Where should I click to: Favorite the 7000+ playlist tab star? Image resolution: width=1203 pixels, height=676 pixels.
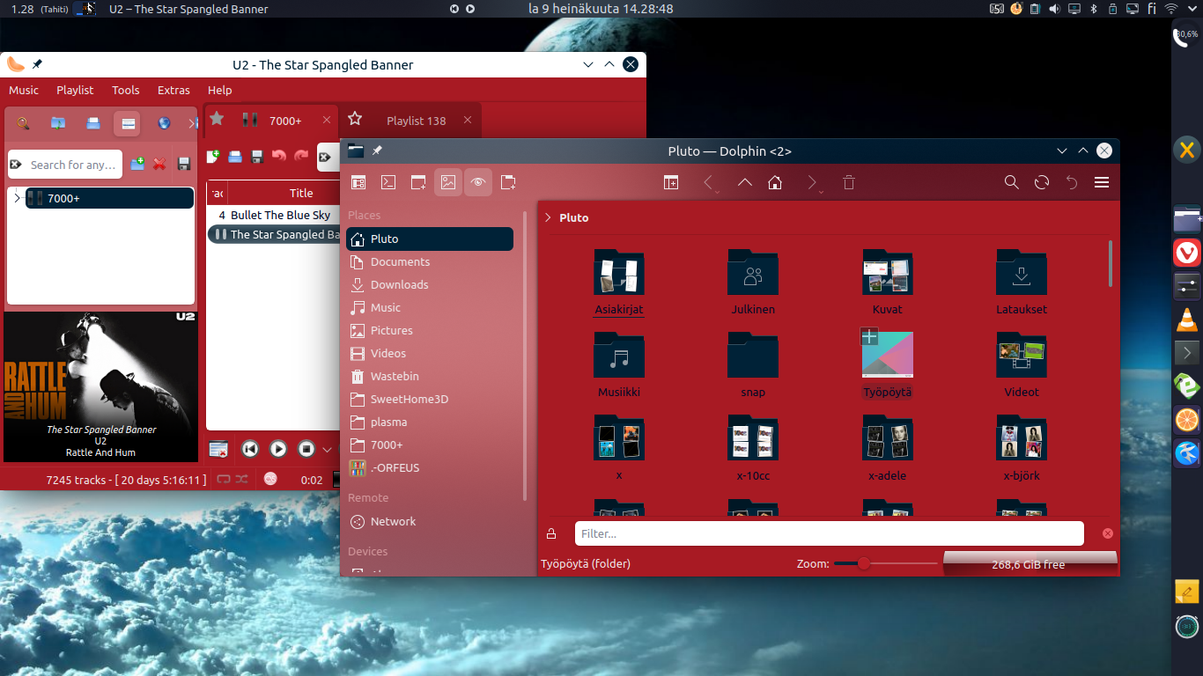tap(217, 119)
